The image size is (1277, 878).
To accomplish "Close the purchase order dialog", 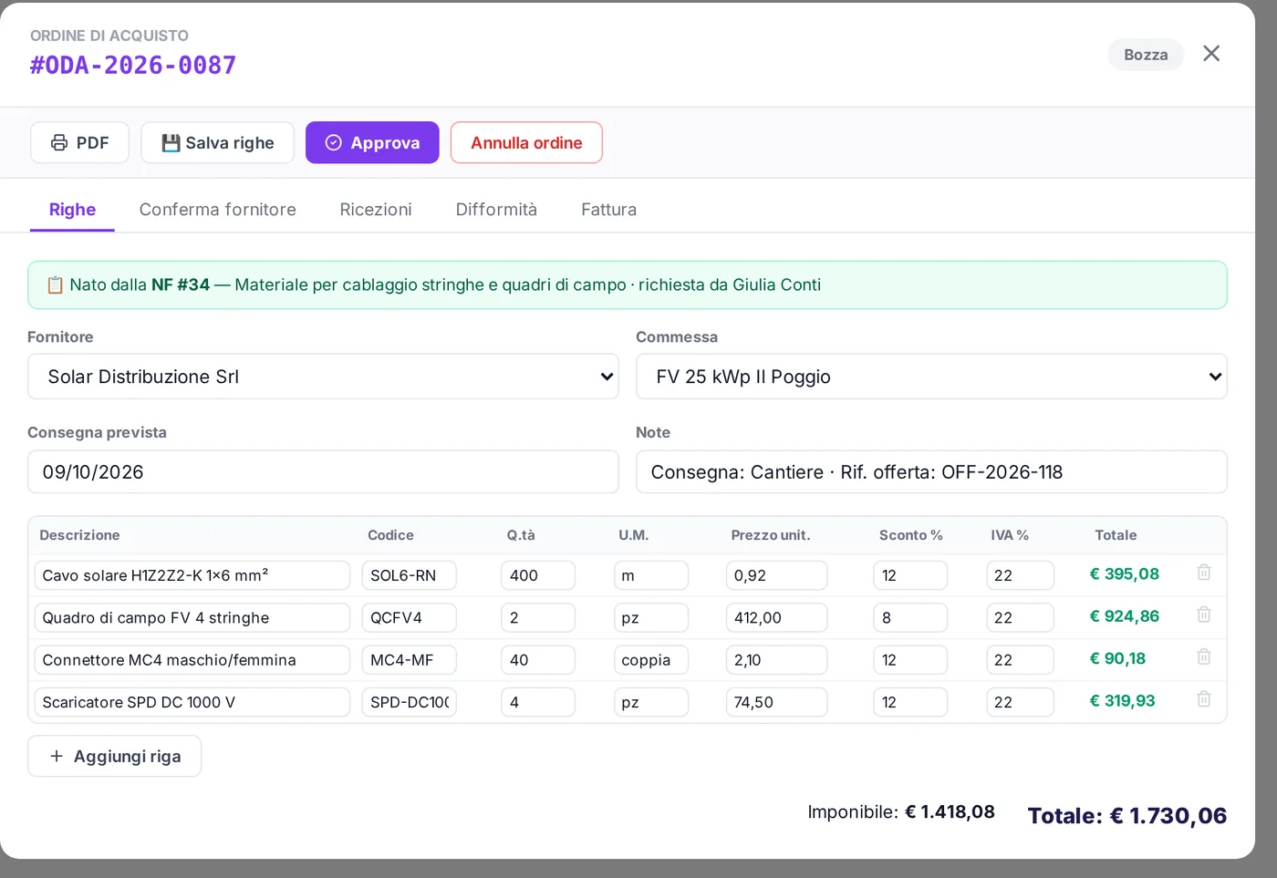I will (x=1211, y=54).
